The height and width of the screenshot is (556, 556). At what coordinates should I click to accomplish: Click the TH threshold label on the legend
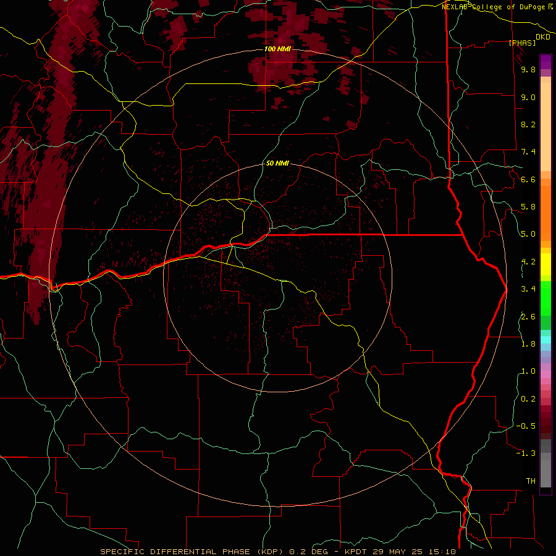(531, 481)
